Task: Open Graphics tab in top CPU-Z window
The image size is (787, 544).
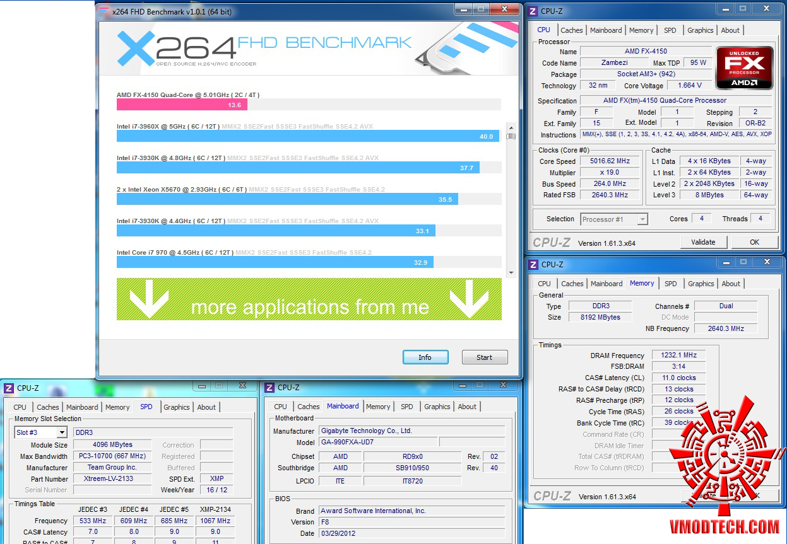Action: coord(701,30)
